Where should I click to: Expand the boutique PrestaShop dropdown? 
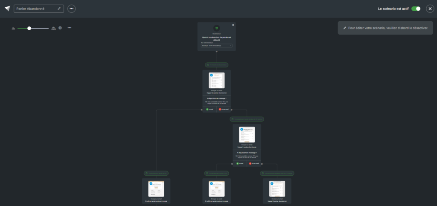[x=216, y=45]
